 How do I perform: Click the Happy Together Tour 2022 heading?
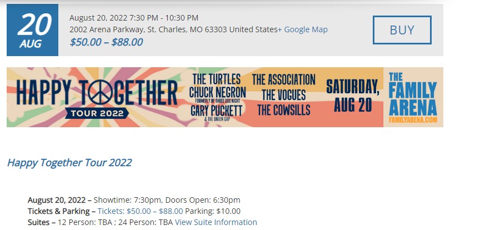point(69,163)
